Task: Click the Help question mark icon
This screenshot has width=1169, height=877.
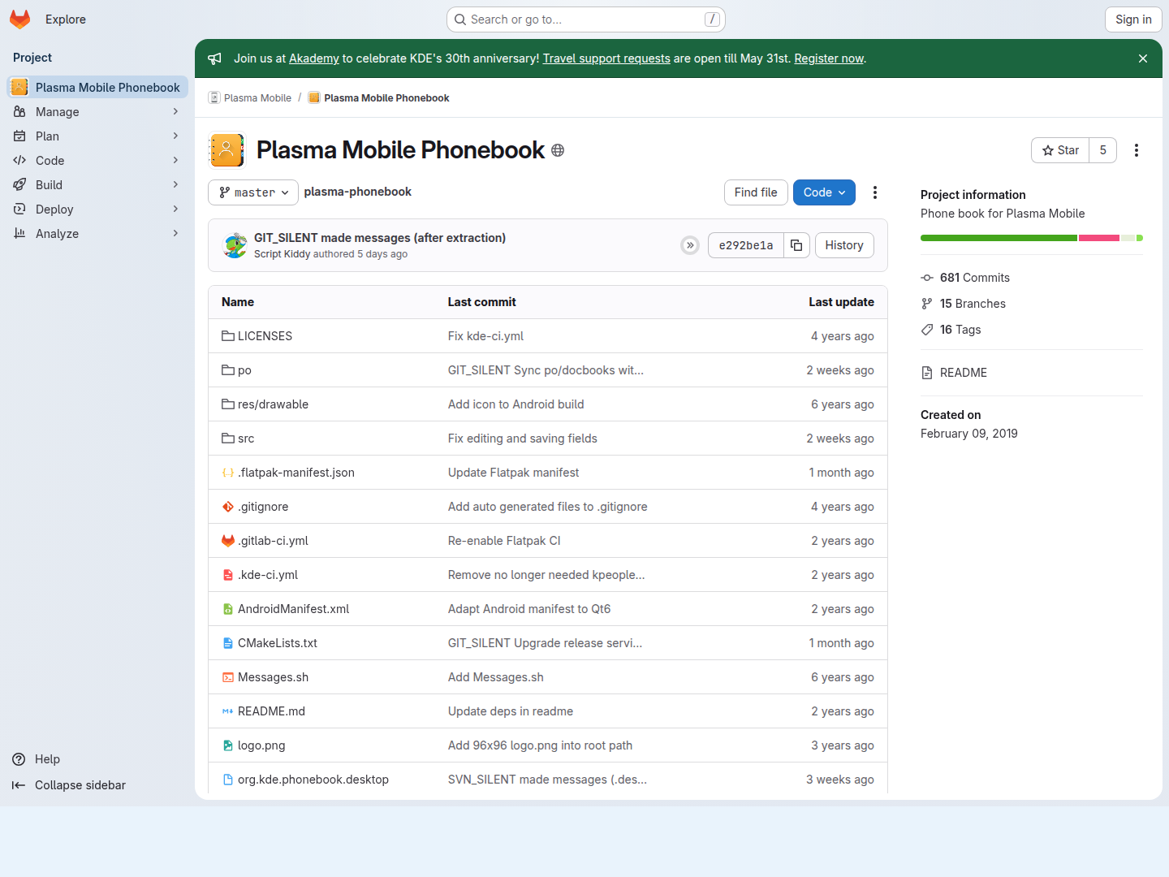Action: pos(19,759)
